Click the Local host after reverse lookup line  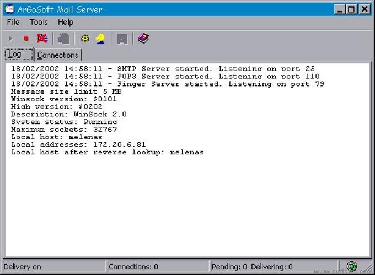click(108, 152)
